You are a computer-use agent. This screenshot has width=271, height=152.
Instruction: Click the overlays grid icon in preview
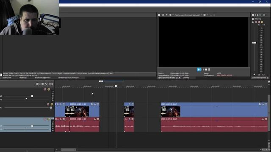[x=205, y=15]
